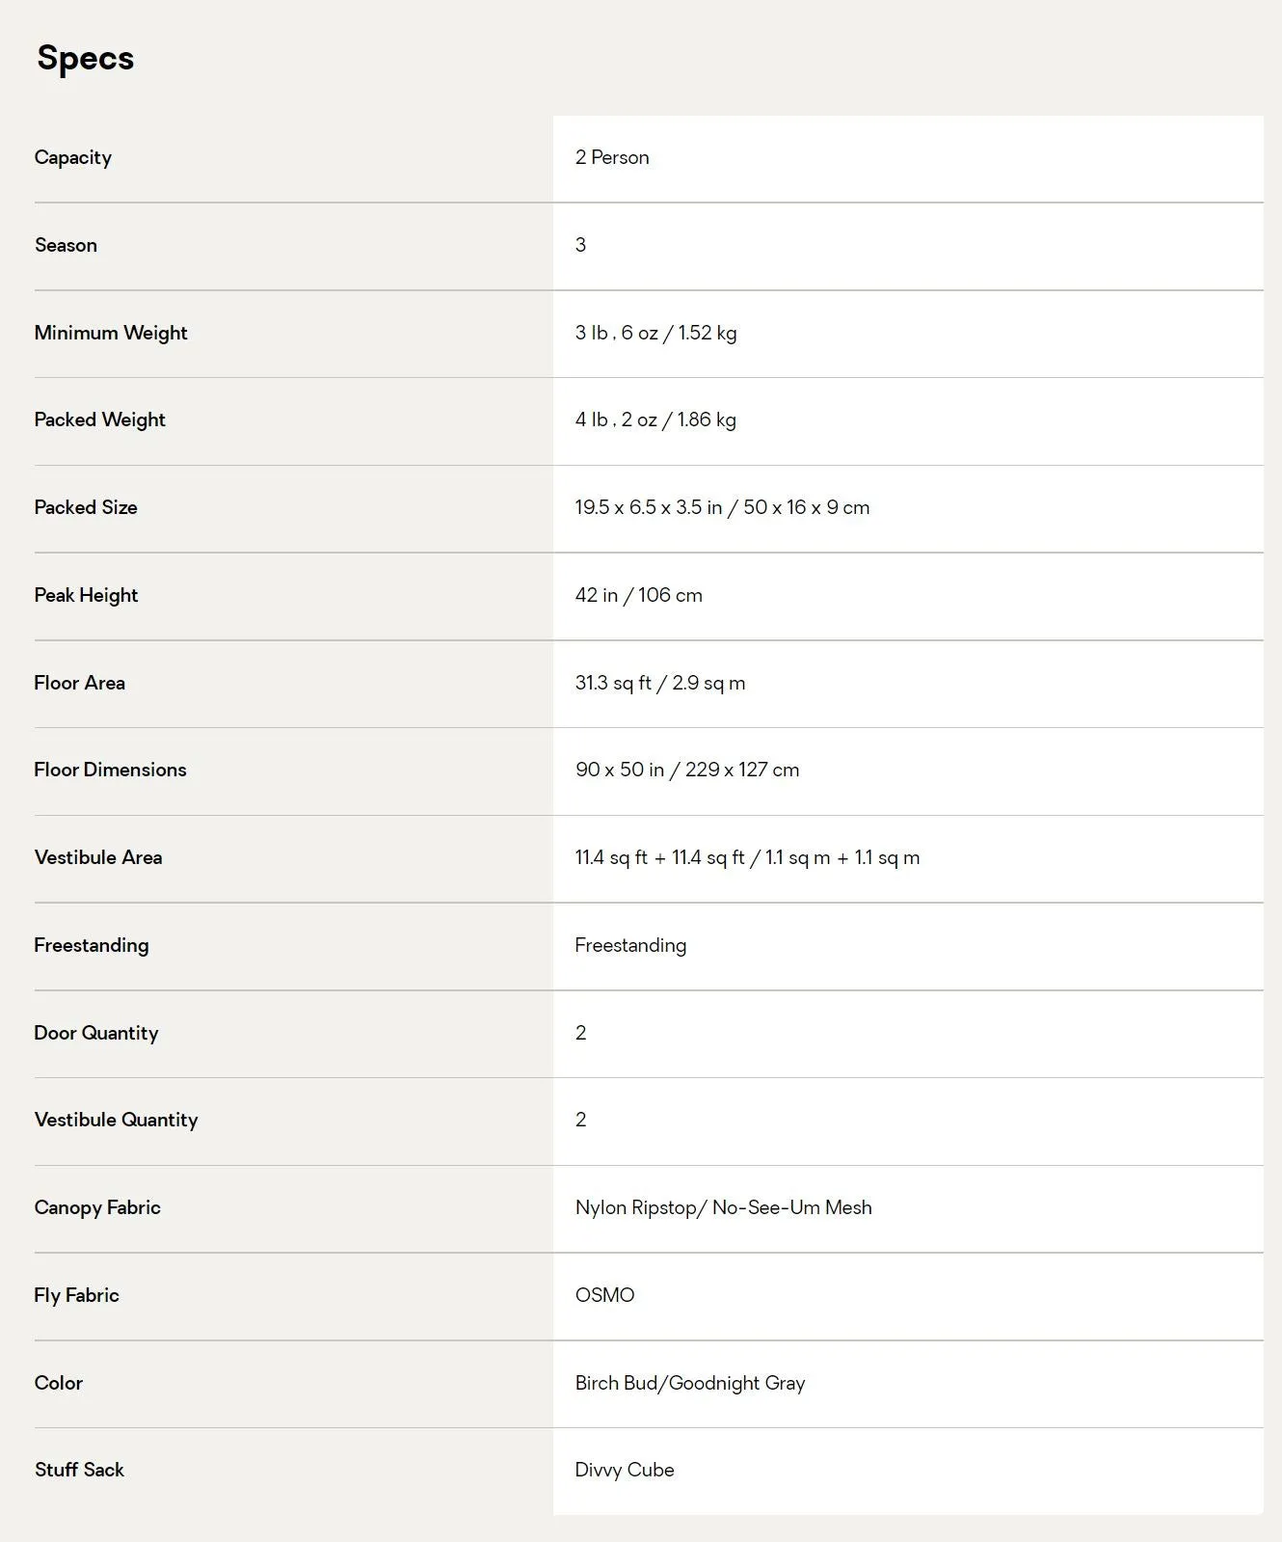
Task: Click the Specs heading
Action: point(85,59)
